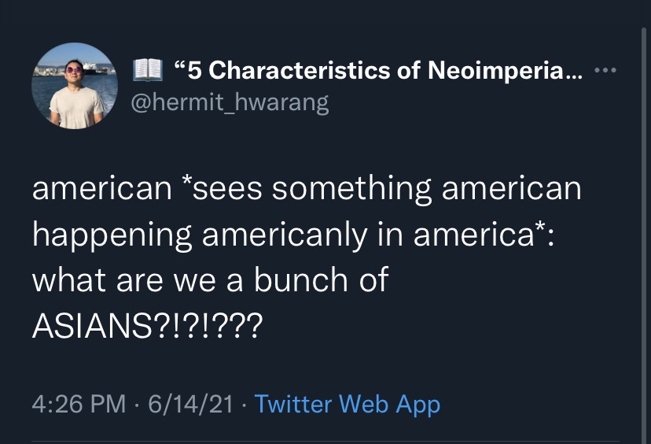The width and height of the screenshot is (651, 444).
Task: Click the Twitter Web App source link
Action: pos(348,404)
